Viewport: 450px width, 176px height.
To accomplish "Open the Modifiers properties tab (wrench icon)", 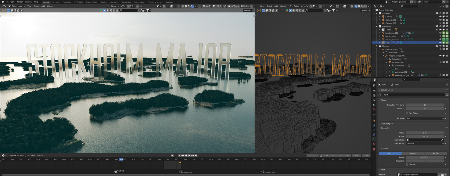I will coord(374,125).
